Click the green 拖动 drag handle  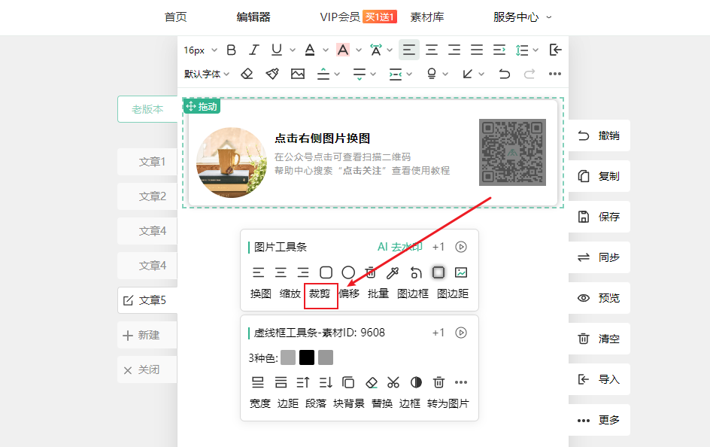[202, 106]
